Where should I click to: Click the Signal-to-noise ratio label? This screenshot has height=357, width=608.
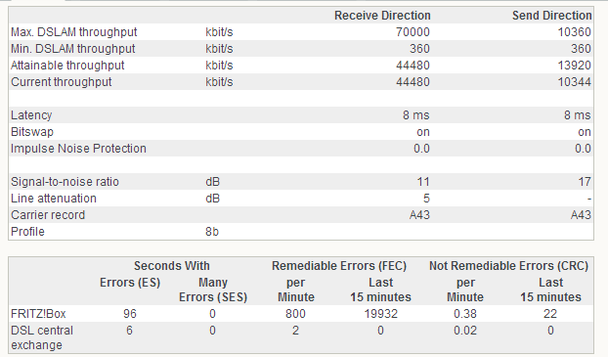[65, 182]
